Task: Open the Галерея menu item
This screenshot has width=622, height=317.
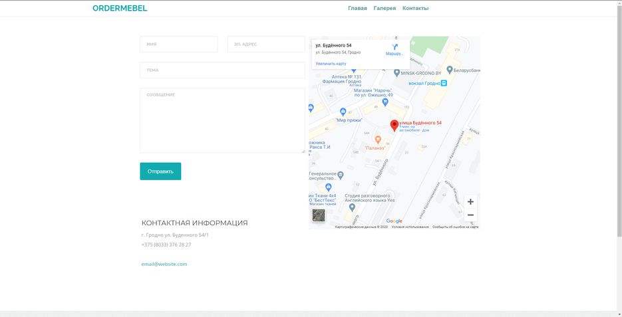Action: pos(385,9)
